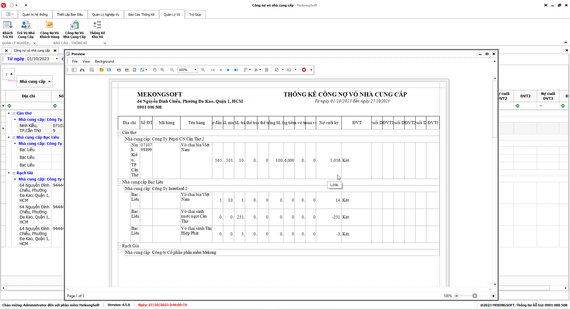Open Trả Vỏ Nhà Cung Cấp

26,30
